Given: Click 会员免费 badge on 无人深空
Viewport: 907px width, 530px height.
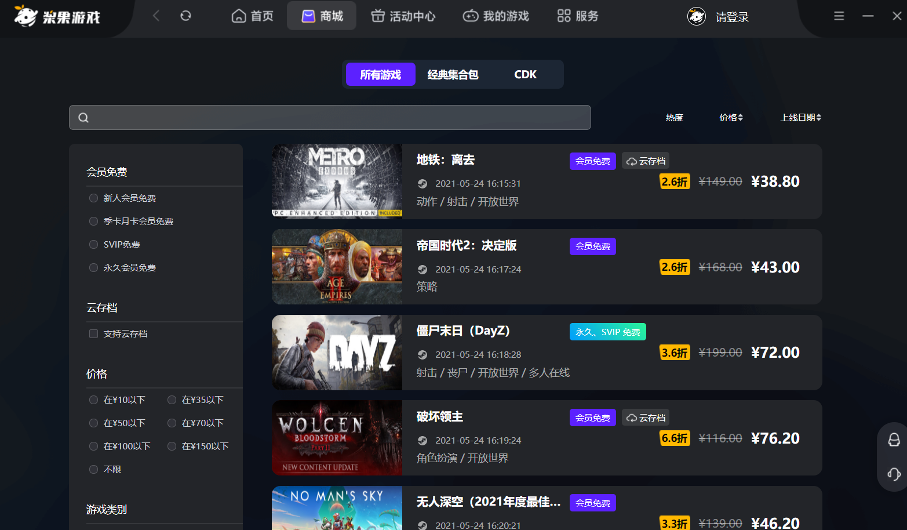Looking at the screenshot, I should [x=593, y=503].
